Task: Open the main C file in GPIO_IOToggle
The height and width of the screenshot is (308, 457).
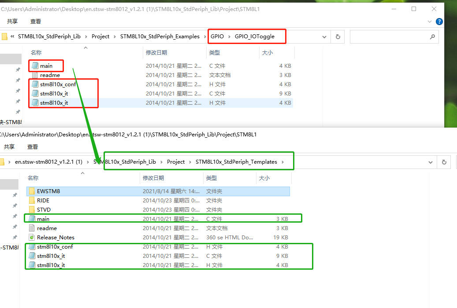Action: pyautogui.click(x=46, y=66)
